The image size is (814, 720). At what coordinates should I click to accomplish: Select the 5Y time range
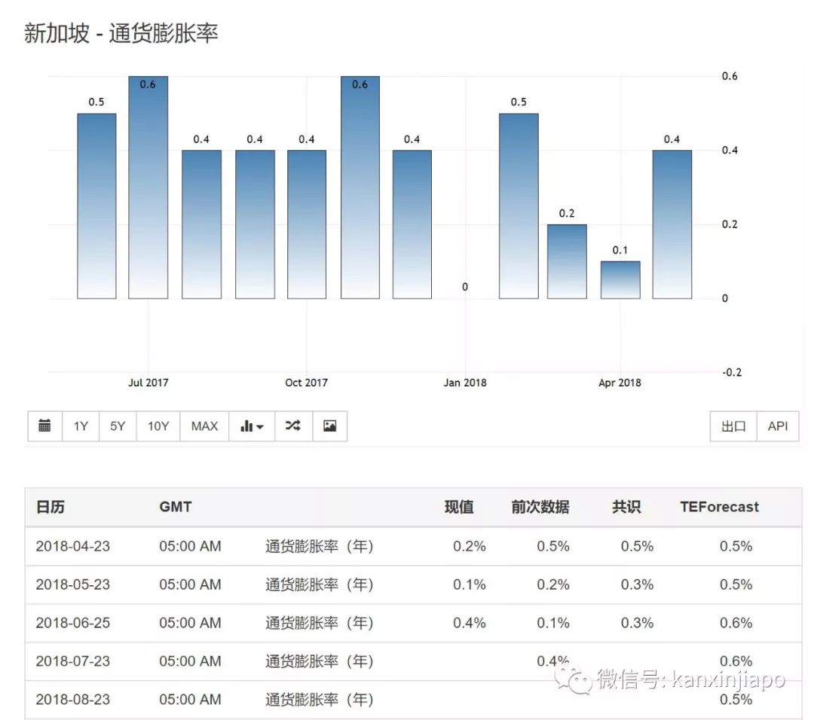(118, 426)
